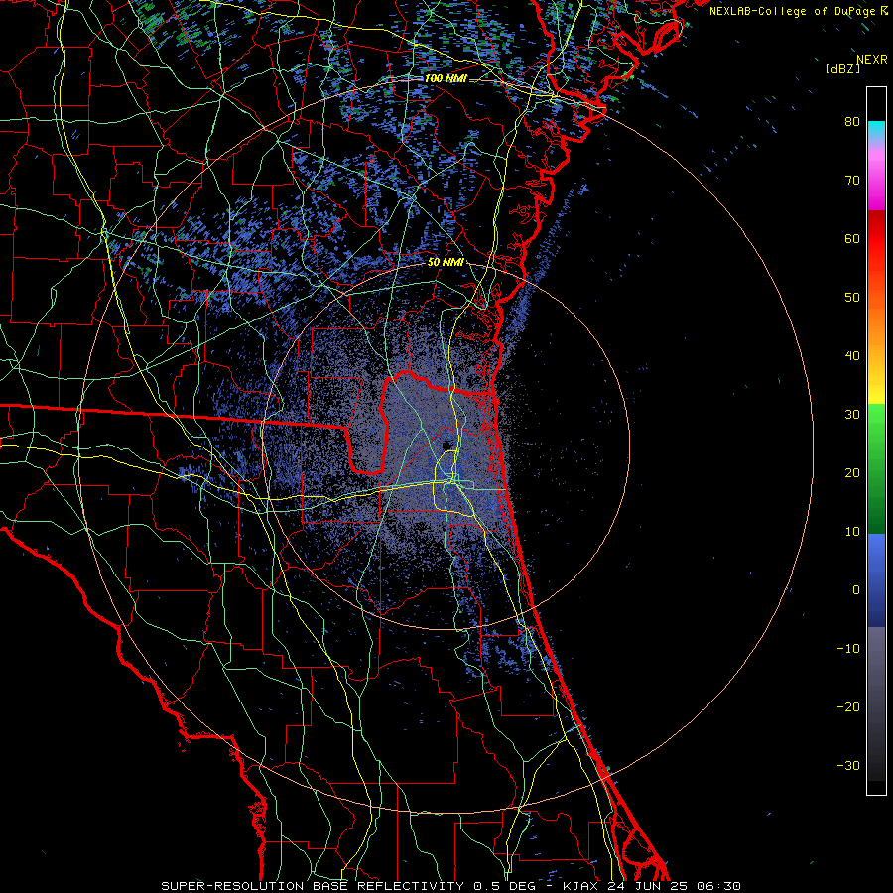Click the -30 dBZ scale value
The height and width of the screenshot is (893, 893).
[x=848, y=766]
